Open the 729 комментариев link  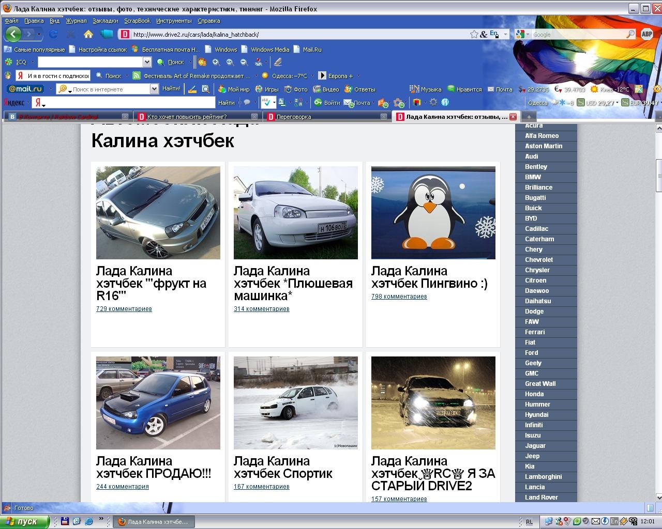(x=124, y=309)
